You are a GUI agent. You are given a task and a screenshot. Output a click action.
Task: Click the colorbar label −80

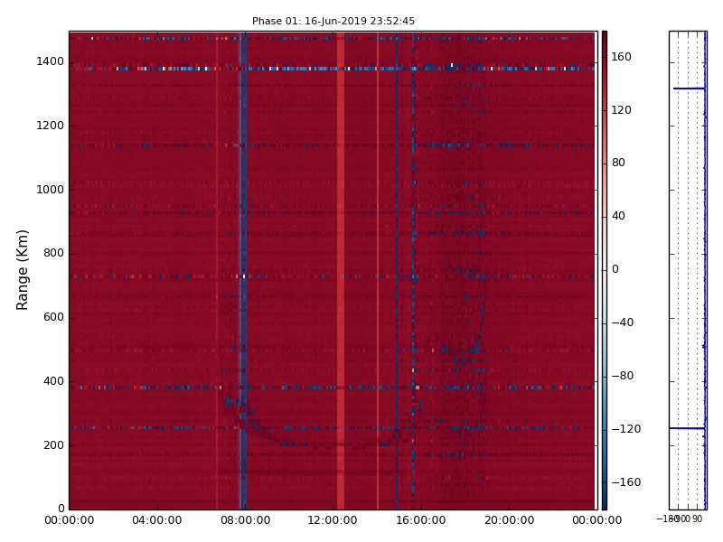click(623, 376)
